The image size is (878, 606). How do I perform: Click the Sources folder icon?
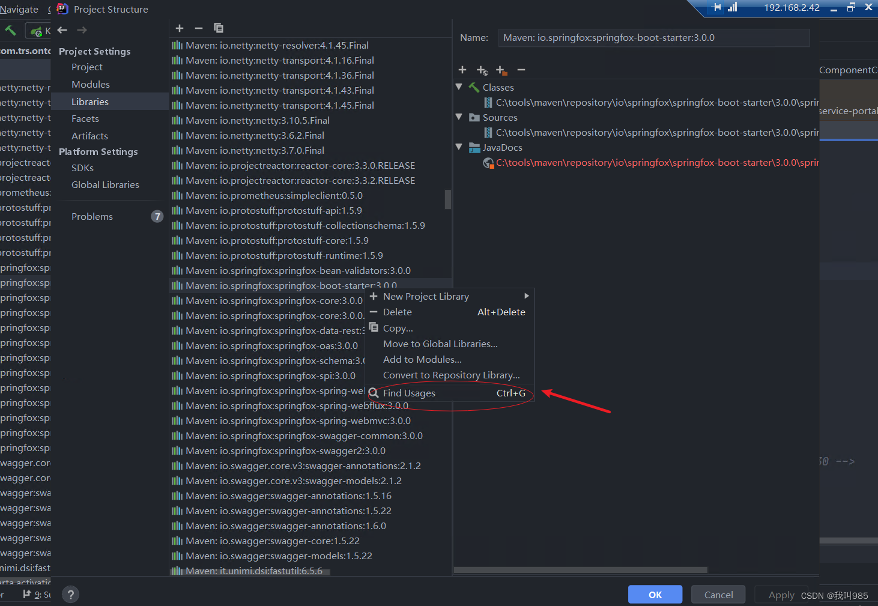click(x=474, y=118)
